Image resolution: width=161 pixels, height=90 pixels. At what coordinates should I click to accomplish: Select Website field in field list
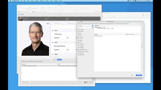coord(81,40)
